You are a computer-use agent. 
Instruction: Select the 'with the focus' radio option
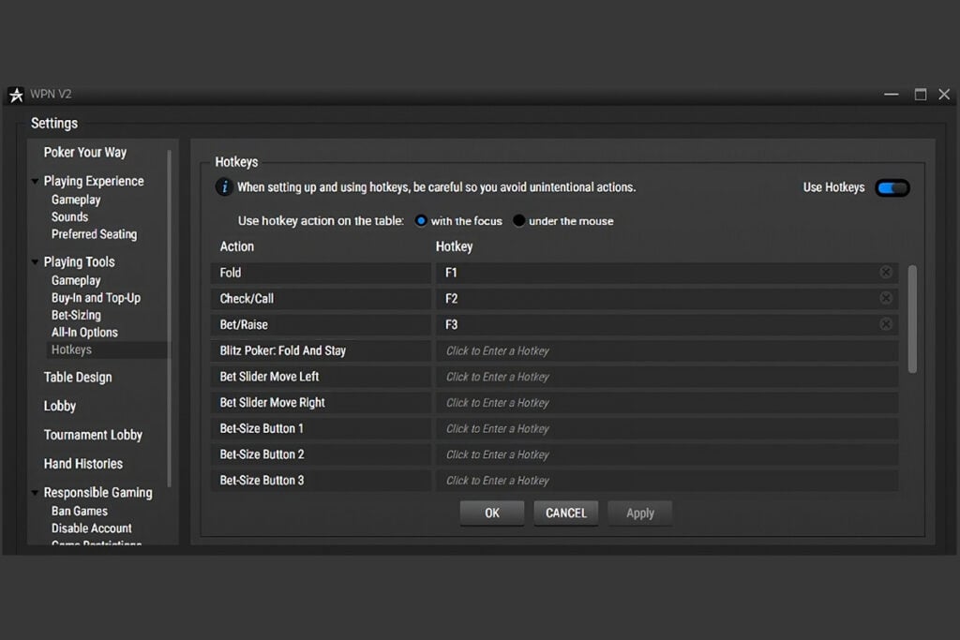coord(421,221)
